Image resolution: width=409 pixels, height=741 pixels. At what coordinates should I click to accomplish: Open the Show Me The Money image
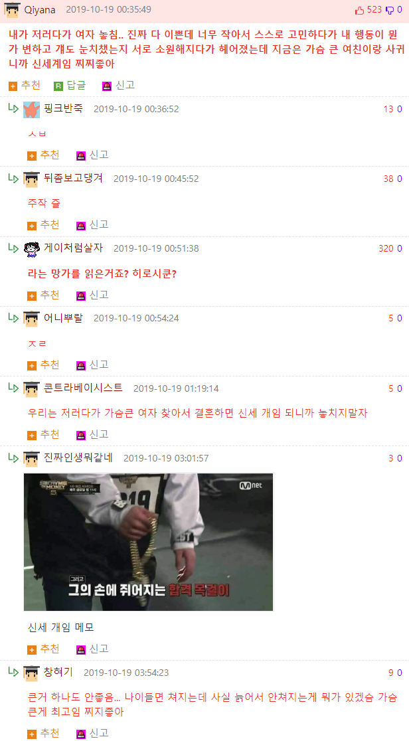149,542
